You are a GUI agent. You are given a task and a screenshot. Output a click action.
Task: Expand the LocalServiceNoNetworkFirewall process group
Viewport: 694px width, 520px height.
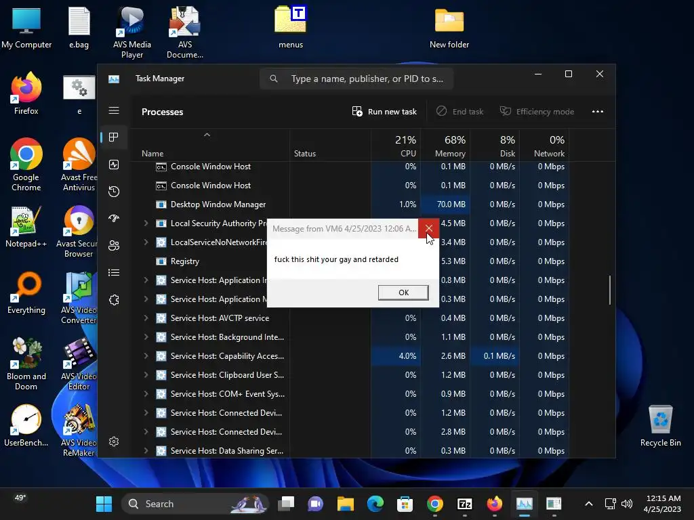[x=146, y=242]
